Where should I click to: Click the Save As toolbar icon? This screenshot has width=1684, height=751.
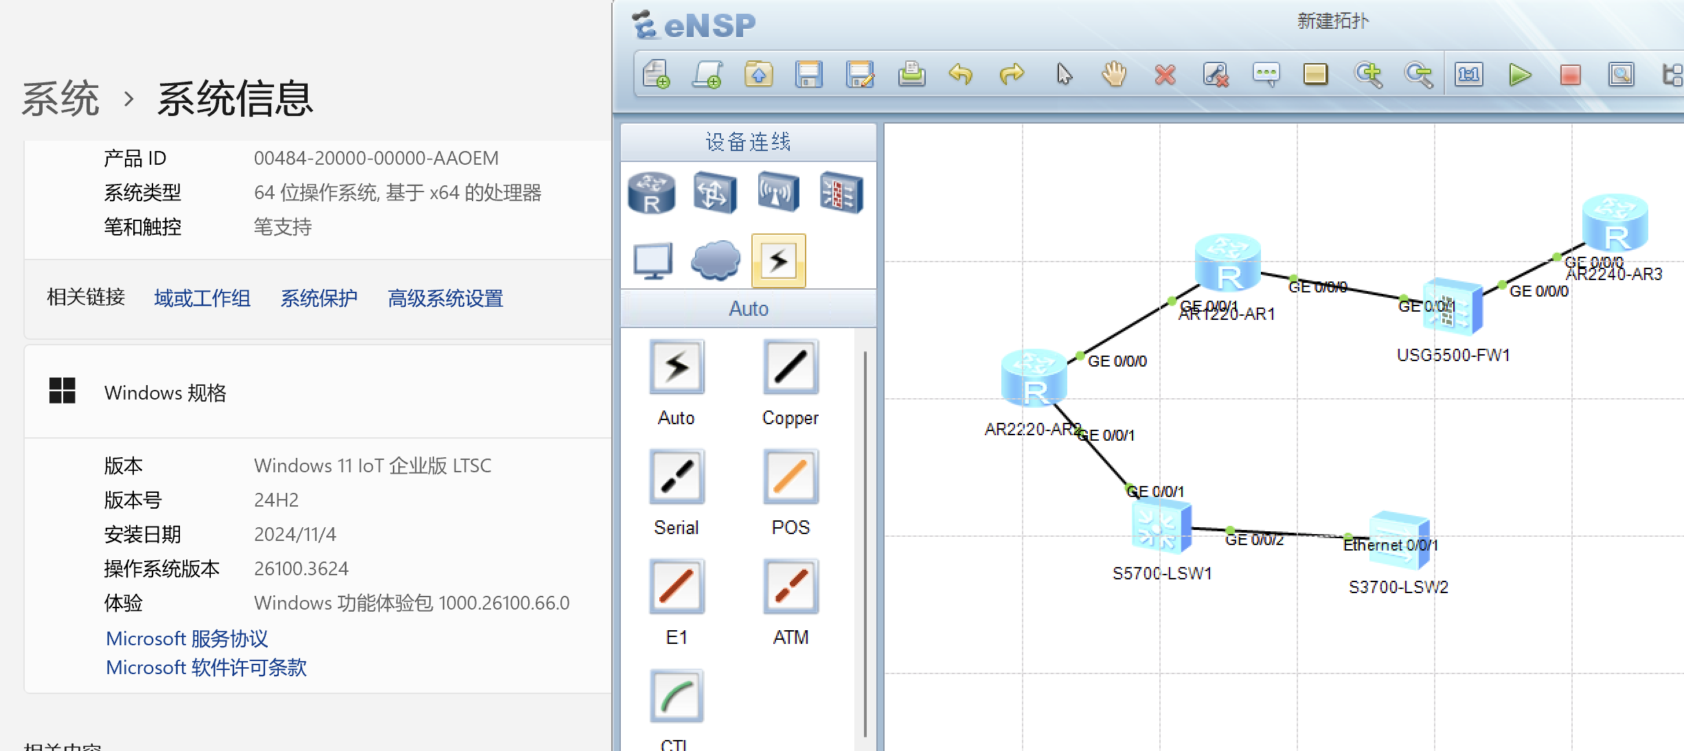tap(860, 74)
